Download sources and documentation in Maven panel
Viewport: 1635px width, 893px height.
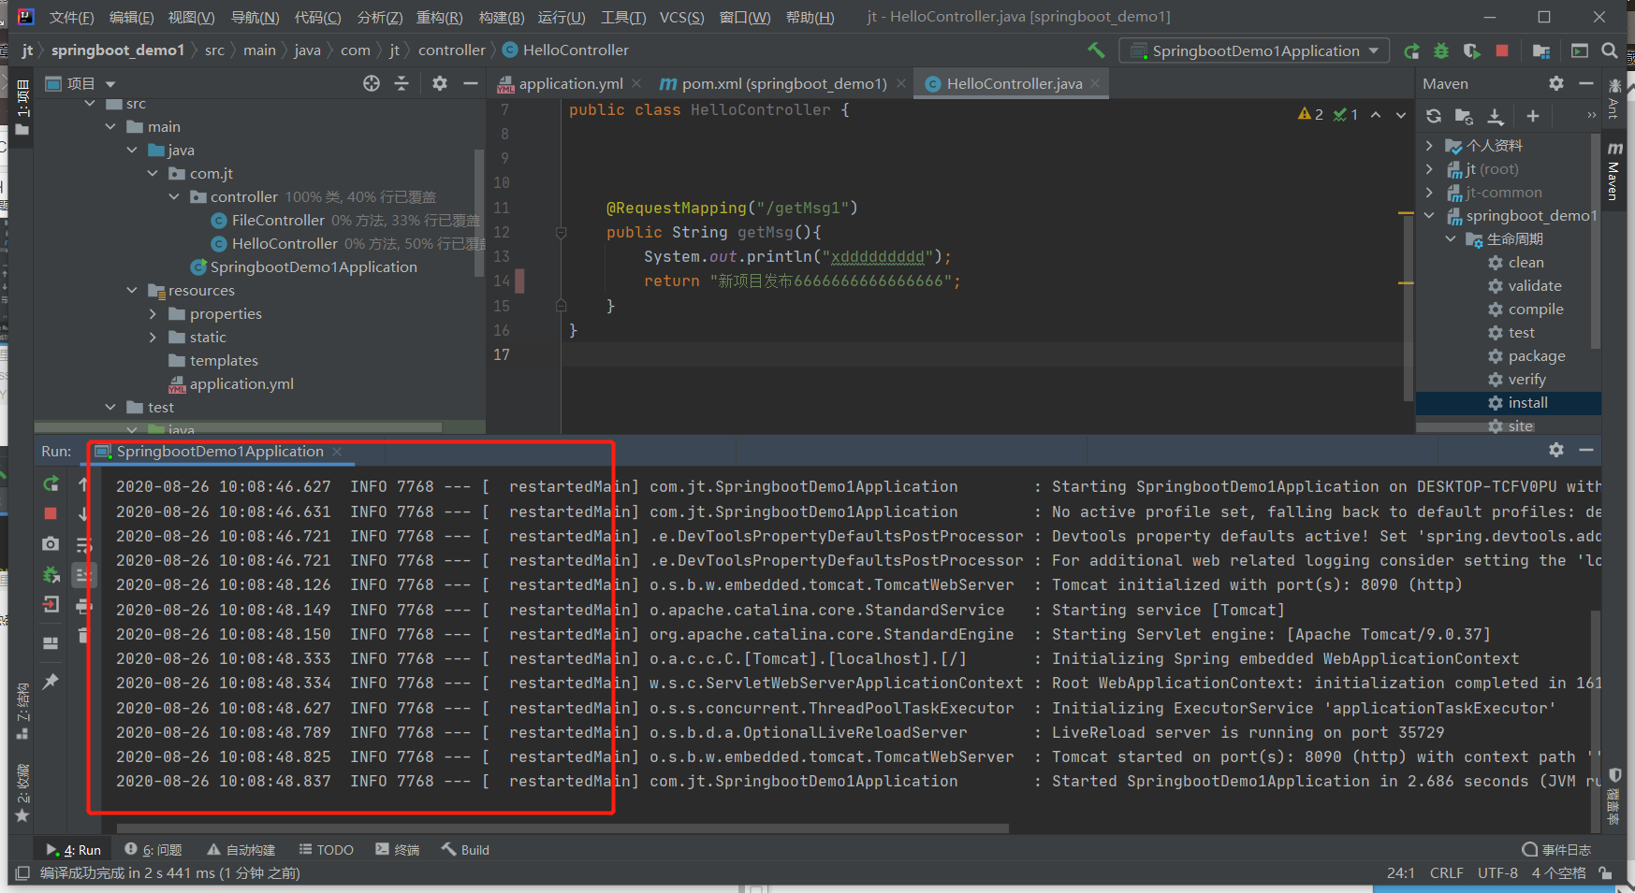click(x=1496, y=116)
